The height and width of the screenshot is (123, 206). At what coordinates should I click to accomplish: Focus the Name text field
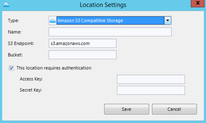point(110,32)
